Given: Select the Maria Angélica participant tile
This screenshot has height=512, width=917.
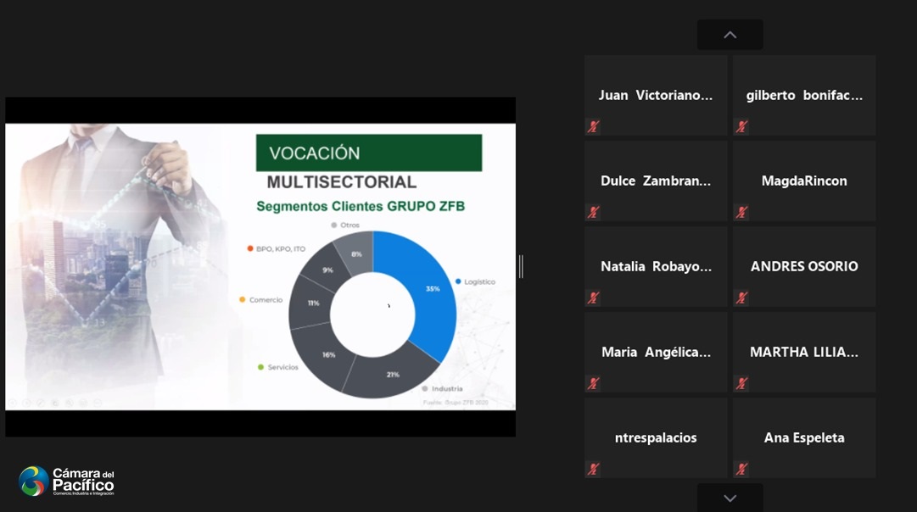Looking at the screenshot, I should pos(656,352).
